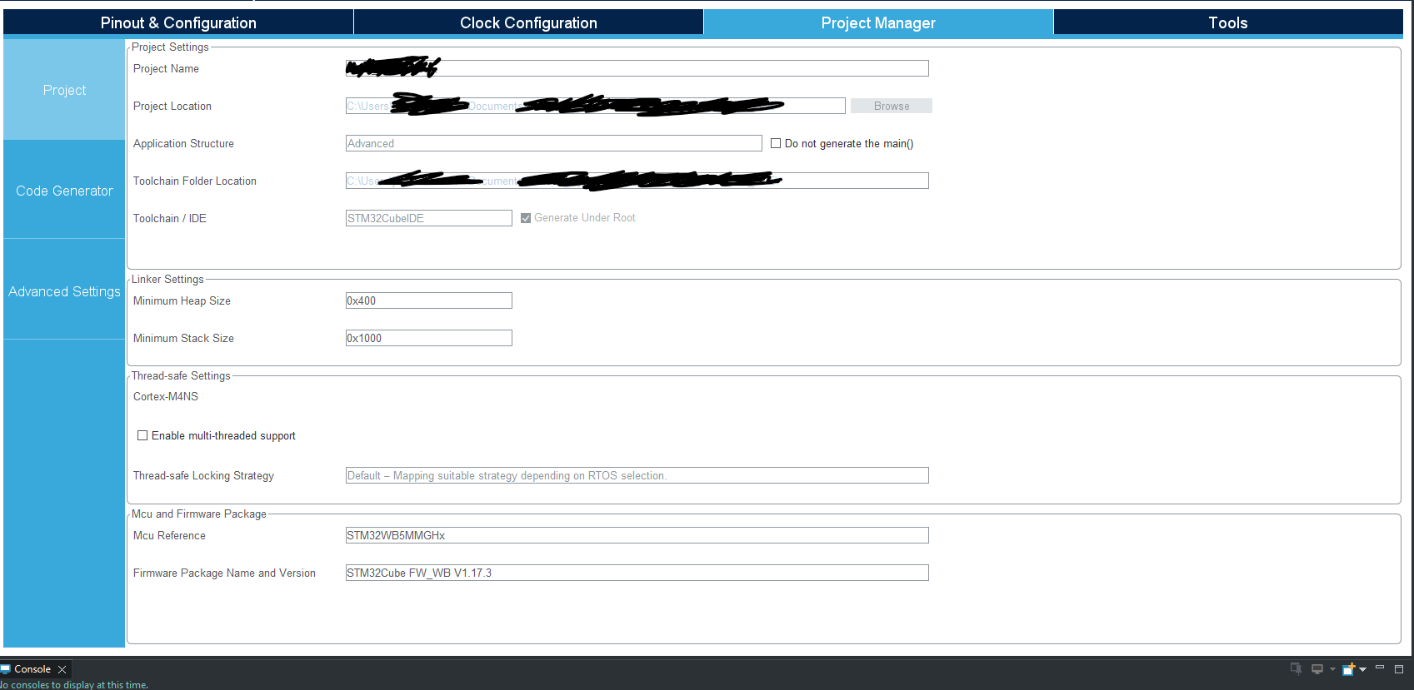Expand the Open Console dropdown arrow
The height and width of the screenshot is (690, 1414).
pos(1363,669)
